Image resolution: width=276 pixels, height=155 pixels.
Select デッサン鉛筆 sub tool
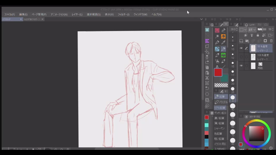[x=220, y=113]
